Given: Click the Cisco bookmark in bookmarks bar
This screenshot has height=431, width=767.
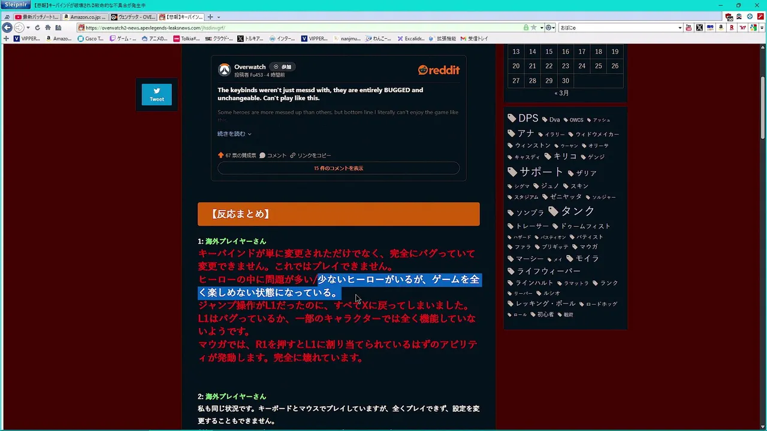Looking at the screenshot, I should coord(90,38).
